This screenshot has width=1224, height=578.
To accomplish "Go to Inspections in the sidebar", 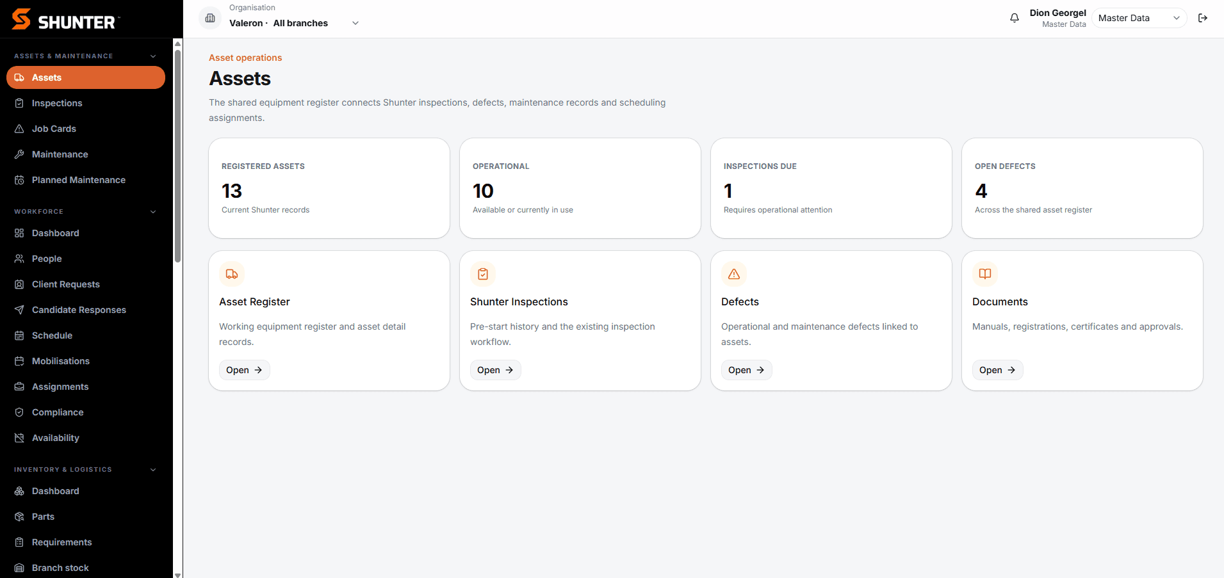I will pos(86,103).
